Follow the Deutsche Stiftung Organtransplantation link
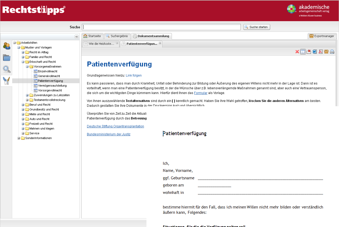339x227 pixels. click(x=115, y=126)
